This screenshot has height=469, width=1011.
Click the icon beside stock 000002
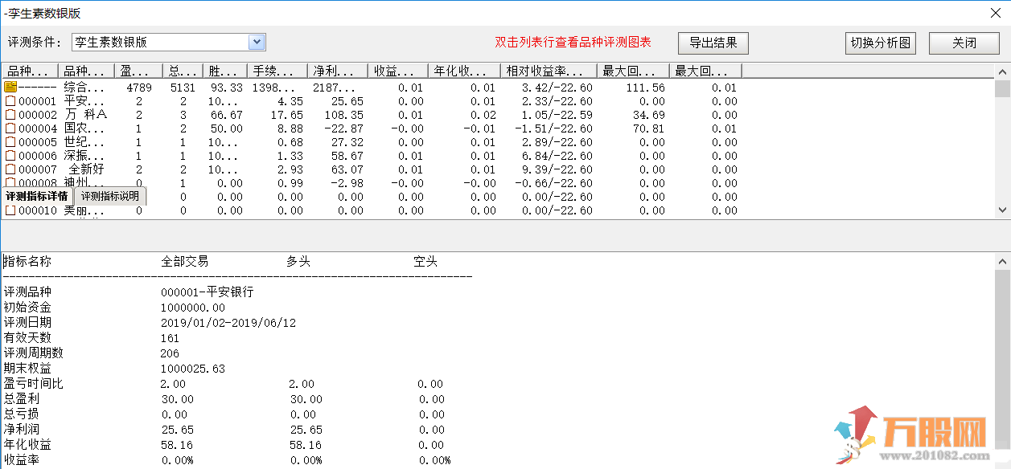pos(10,115)
